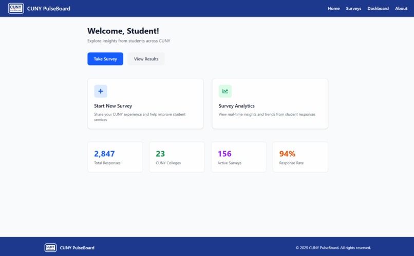Click the 2025 copyright notice in footer

tap(333, 248)
